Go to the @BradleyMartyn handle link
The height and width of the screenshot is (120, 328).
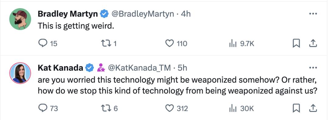[x=143, y=14]
